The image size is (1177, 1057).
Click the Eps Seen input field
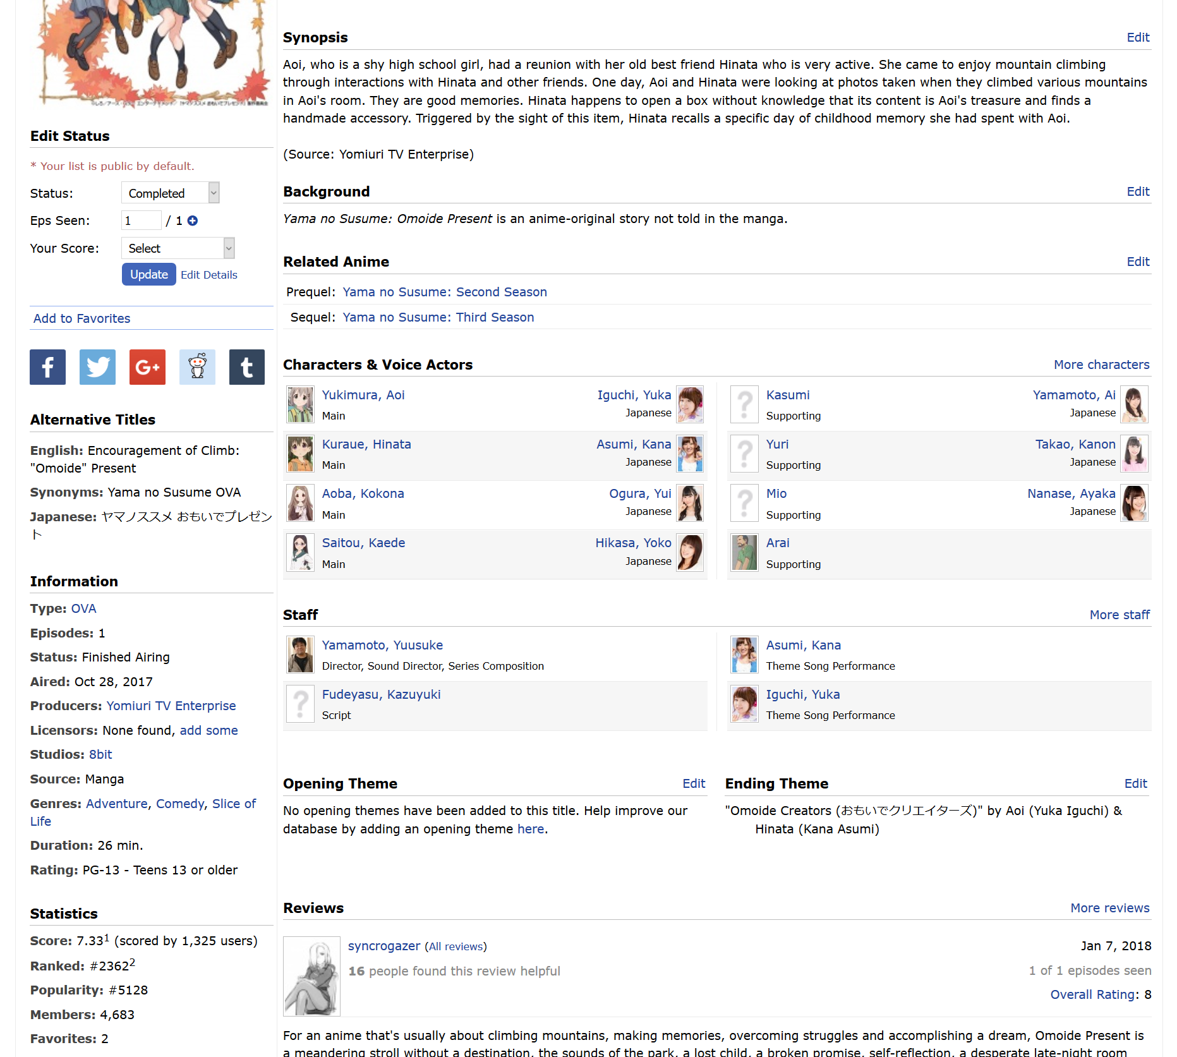141,220
